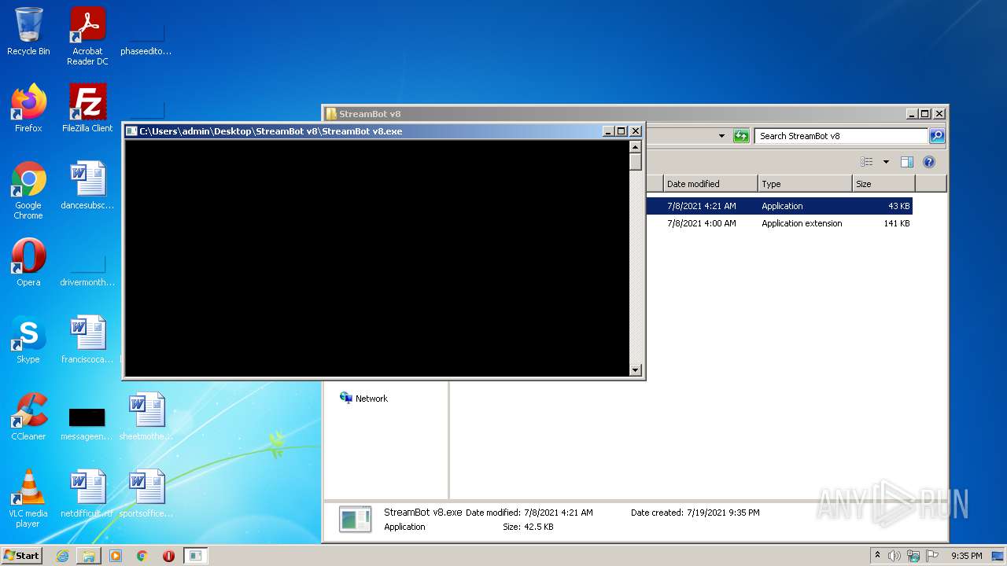The height and width of the screenshot is (566, 1007).
Task: Select the sportsoffice Word document icon
Action: point(146,493)
